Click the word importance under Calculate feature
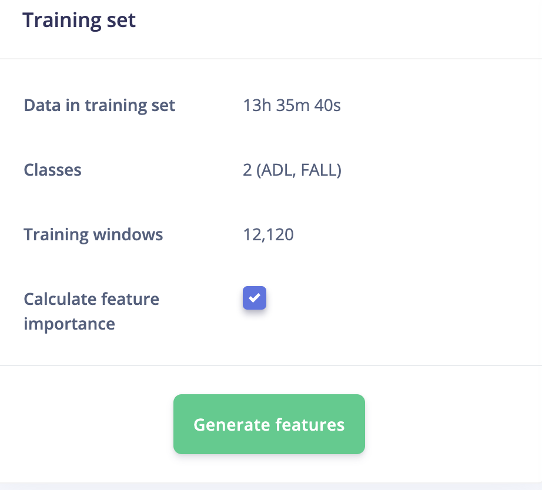 click(x=69, y=324)
